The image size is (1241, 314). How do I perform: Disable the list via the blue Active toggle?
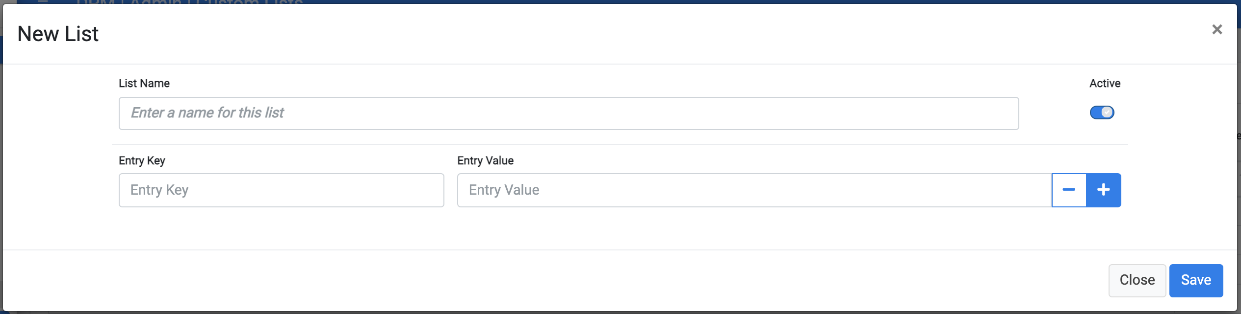point(1102,112)
